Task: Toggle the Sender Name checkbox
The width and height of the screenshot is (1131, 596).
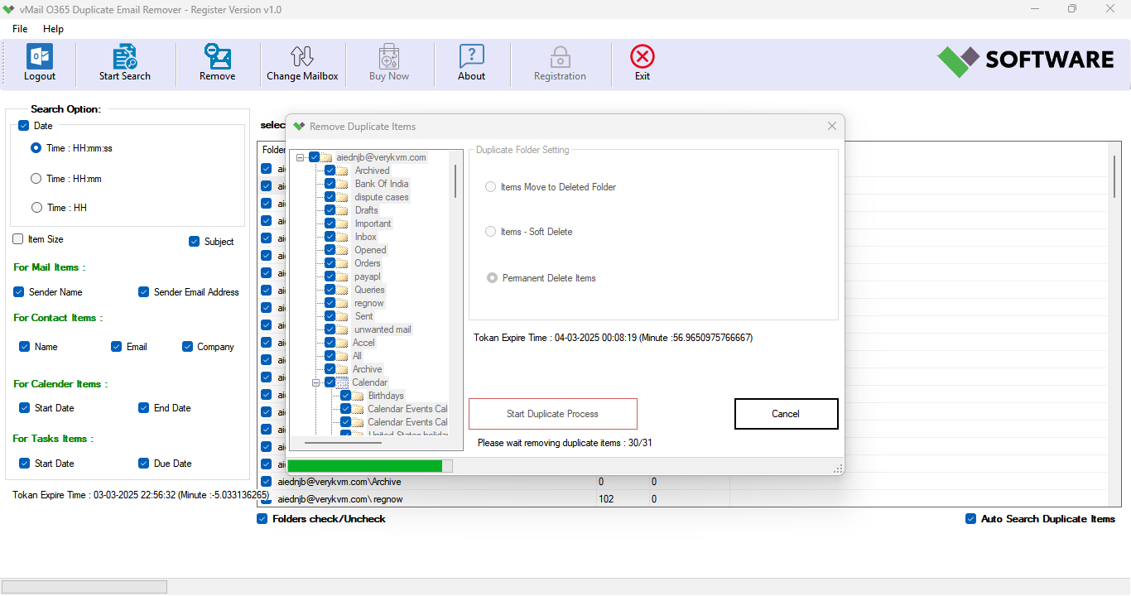Action: coord(18,292)
